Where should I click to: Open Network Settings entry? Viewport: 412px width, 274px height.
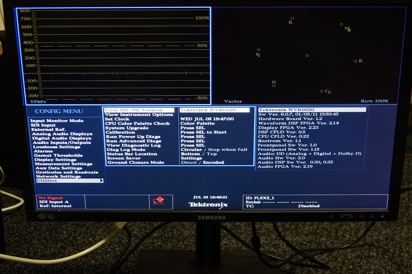[x=58, y=176]
